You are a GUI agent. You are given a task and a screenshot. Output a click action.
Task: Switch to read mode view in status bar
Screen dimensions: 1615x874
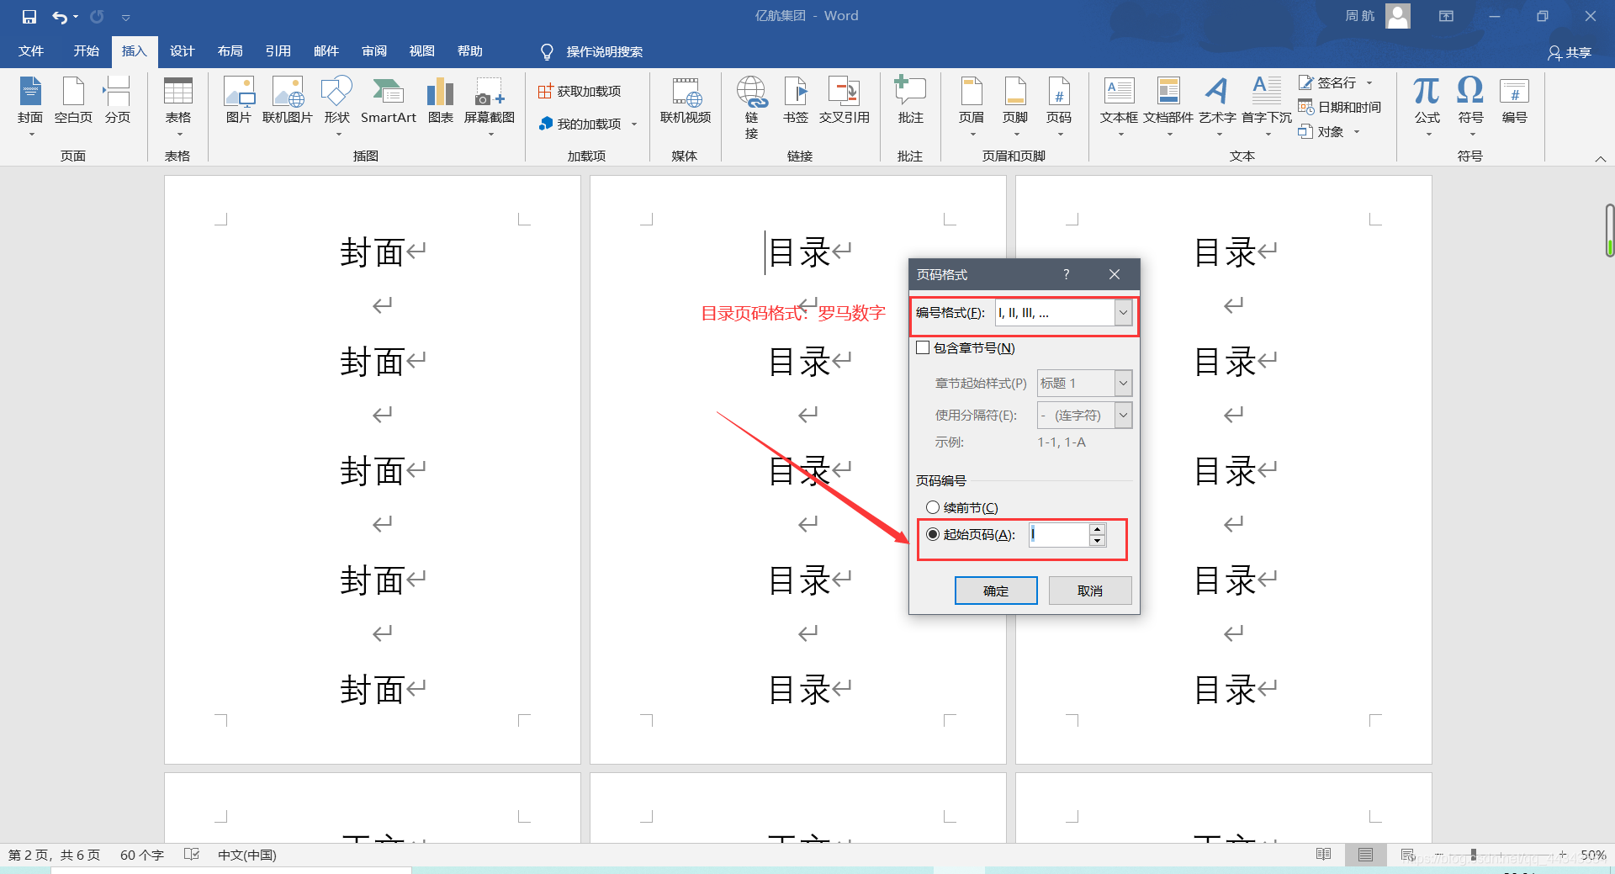(1323, 855)
